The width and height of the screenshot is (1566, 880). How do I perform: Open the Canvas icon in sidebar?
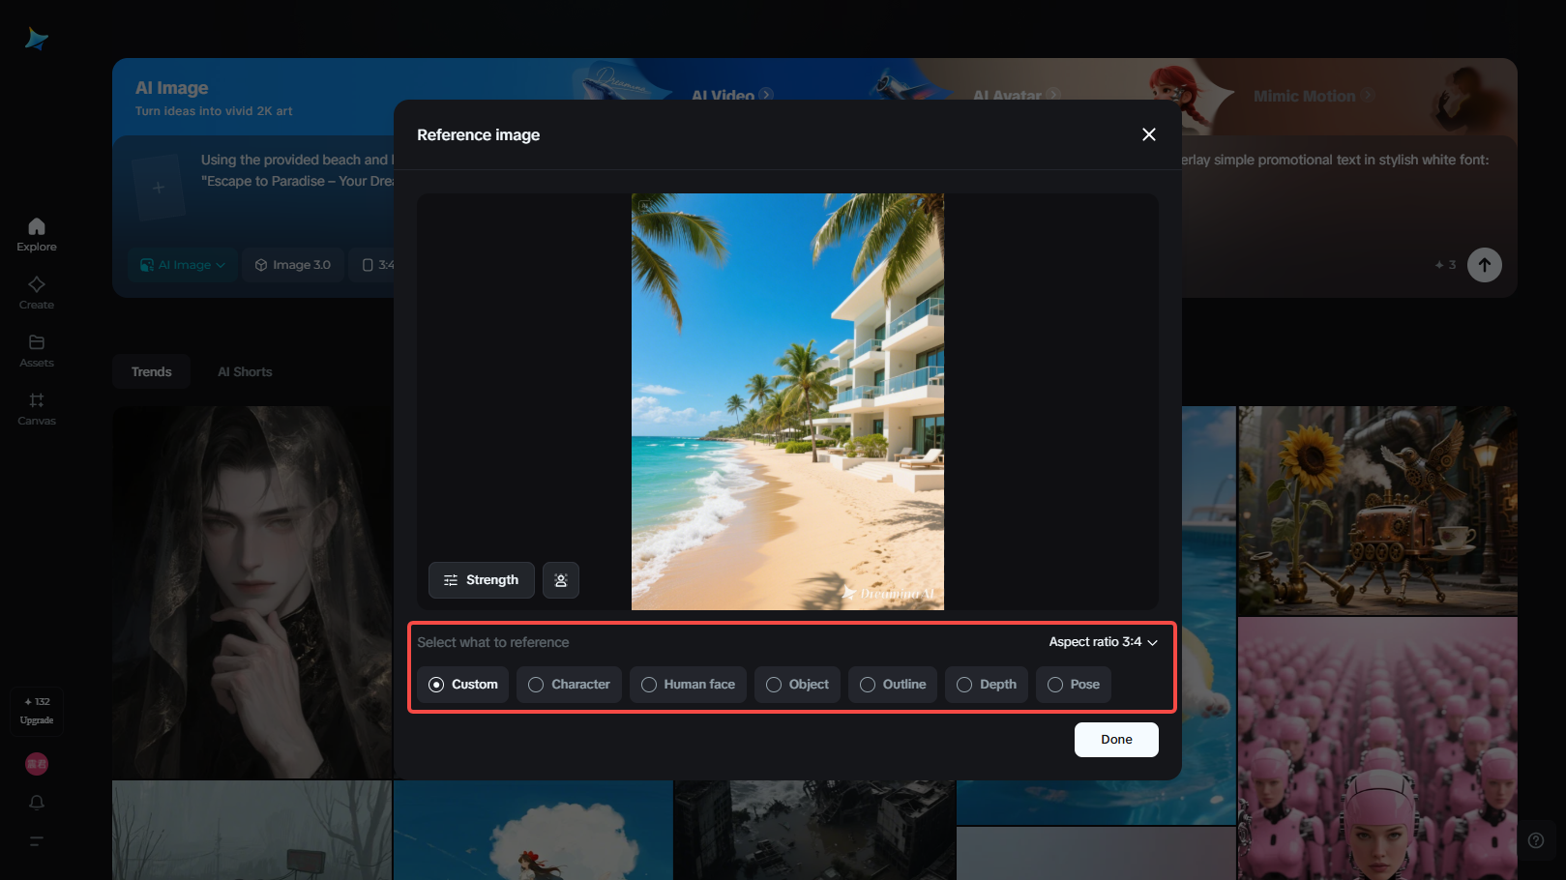pos(37,400)
